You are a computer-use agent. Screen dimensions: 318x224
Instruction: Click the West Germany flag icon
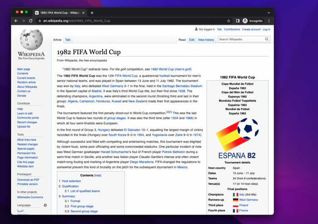point(235,200)
